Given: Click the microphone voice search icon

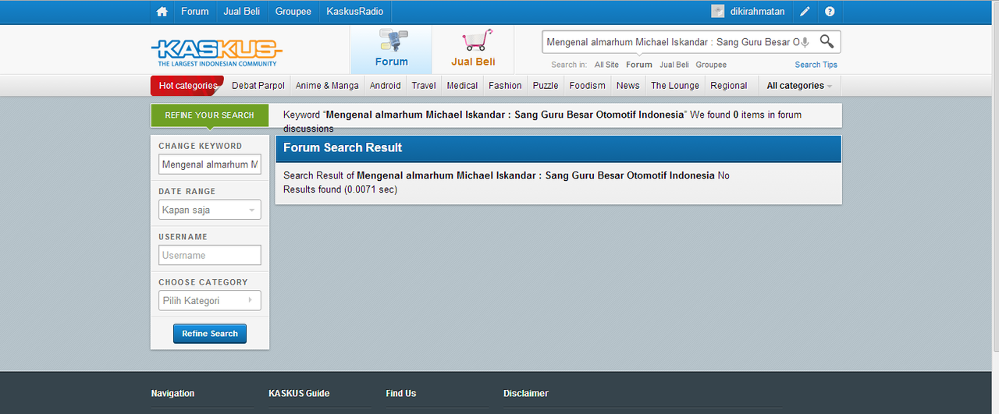Looking at the screenshot, I should (805, 42).
